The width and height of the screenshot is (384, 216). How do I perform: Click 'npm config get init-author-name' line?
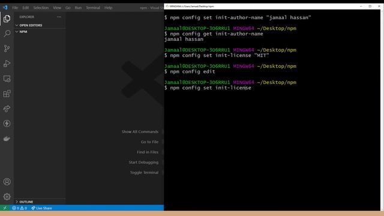[214, 34]
